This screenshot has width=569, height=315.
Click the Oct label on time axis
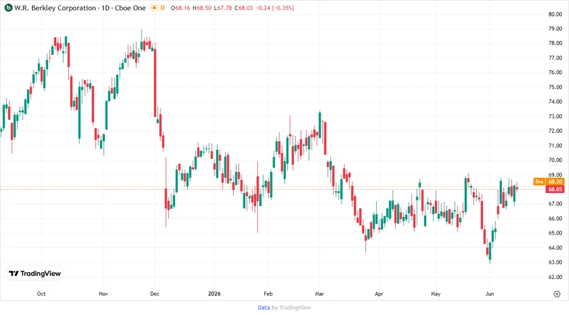[x=41, y=293]
